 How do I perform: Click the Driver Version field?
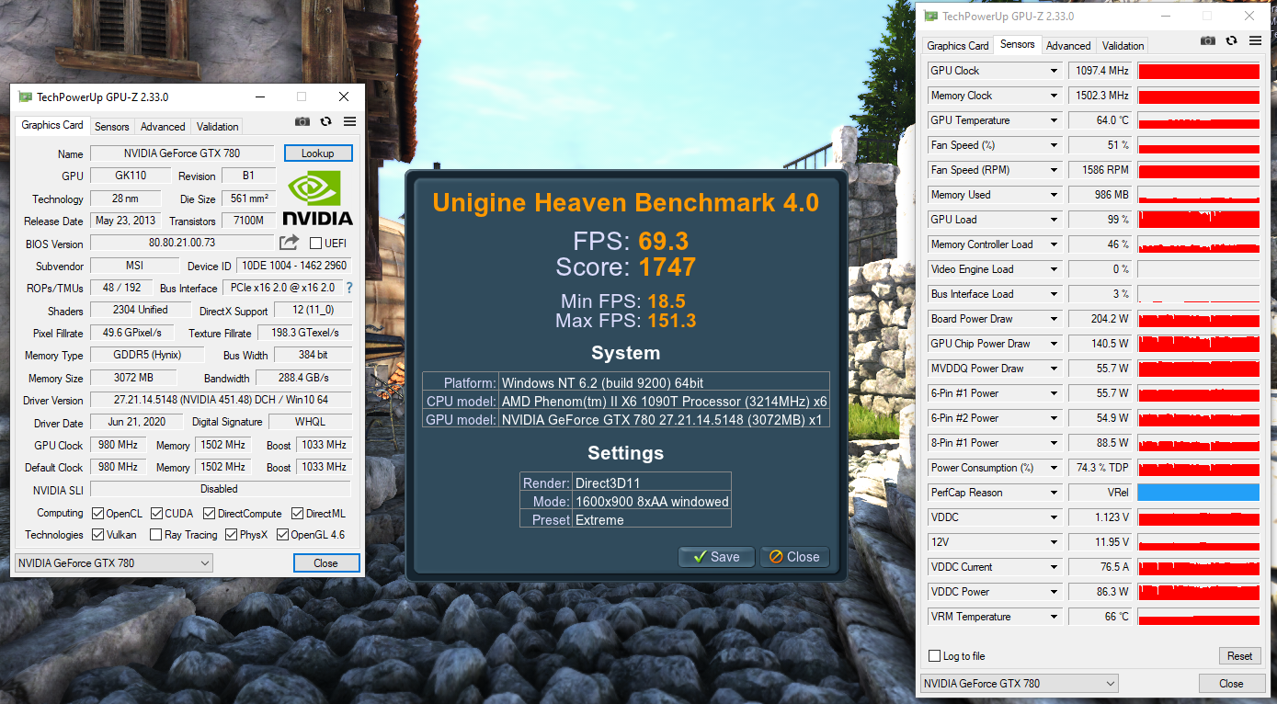pos(221,401)
